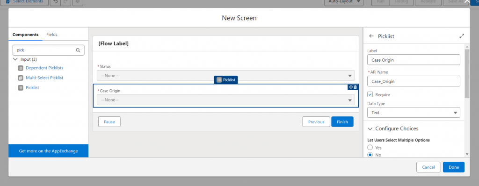Click the Select Elements toolbar button
Screen dimensions: 479x186
[x=25, y=1]
